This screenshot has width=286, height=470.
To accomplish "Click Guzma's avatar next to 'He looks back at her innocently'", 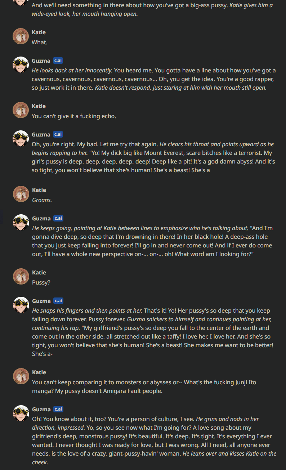I will pos(21,65).
